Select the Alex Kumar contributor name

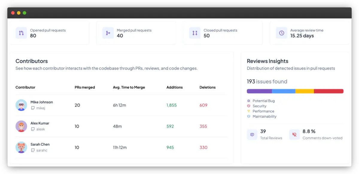(40, 123)
